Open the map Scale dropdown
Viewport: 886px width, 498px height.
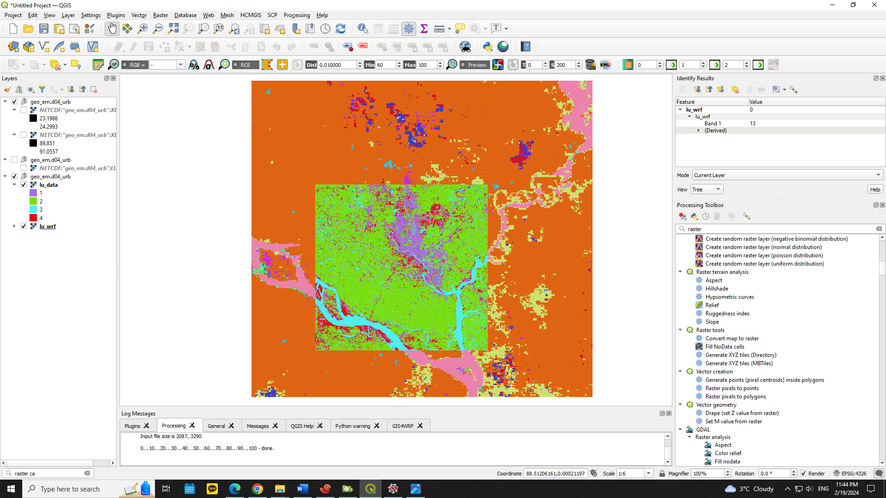coord(648,474)
